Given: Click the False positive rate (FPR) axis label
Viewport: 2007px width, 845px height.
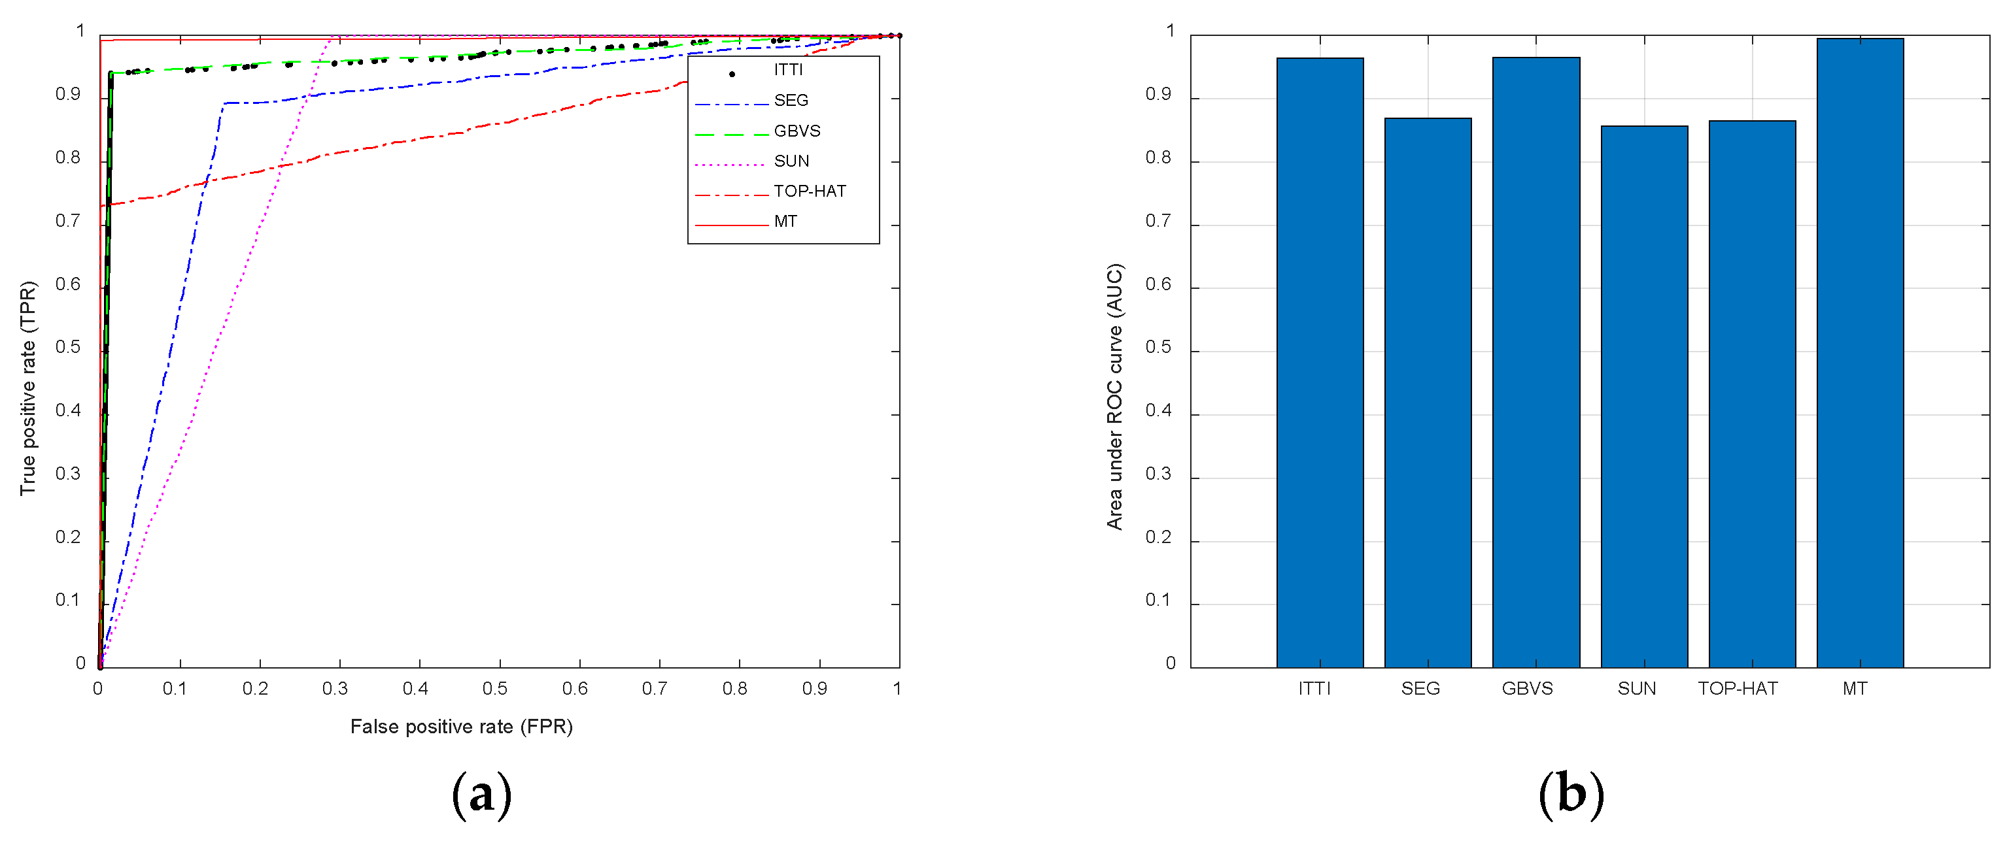Looking at the screenshot, I should tap(461, 727).
